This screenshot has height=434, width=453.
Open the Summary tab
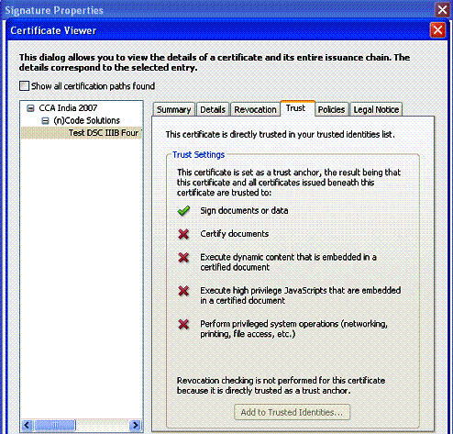(173, 109)
